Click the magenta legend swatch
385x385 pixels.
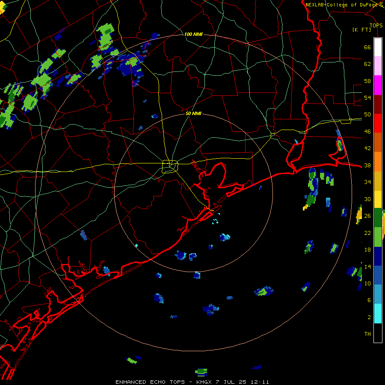pos(378,85)
